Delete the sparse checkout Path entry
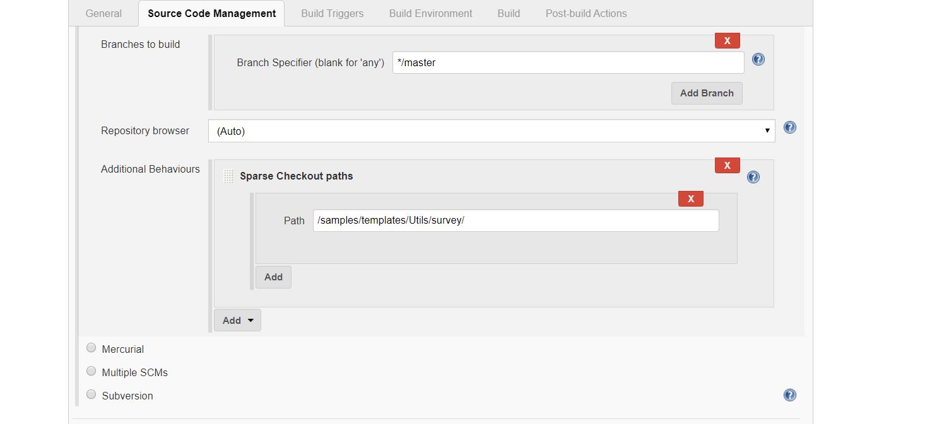 690,198
